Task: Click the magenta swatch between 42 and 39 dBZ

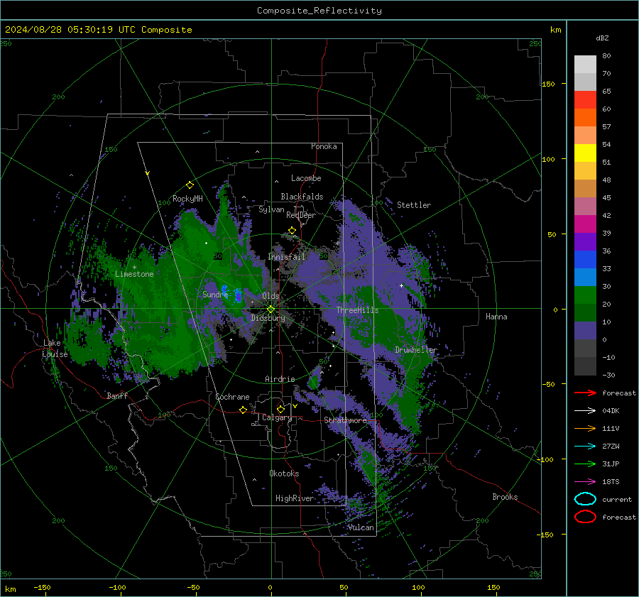Action: [x=585, y=224]
